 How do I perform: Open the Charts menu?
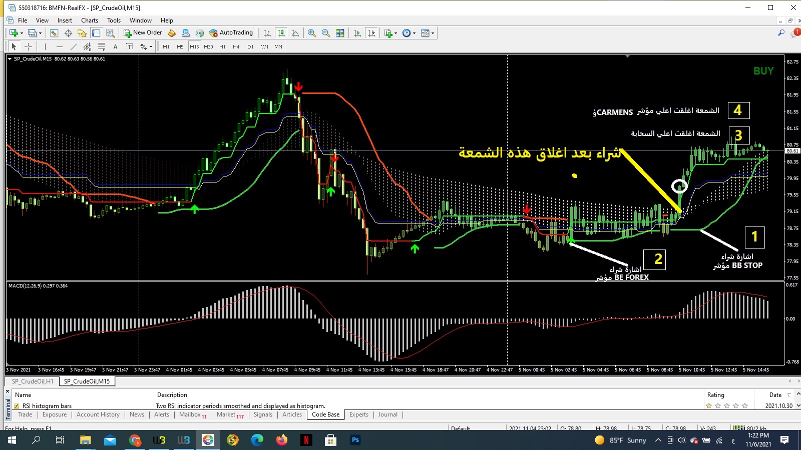(x=90, y=20)
